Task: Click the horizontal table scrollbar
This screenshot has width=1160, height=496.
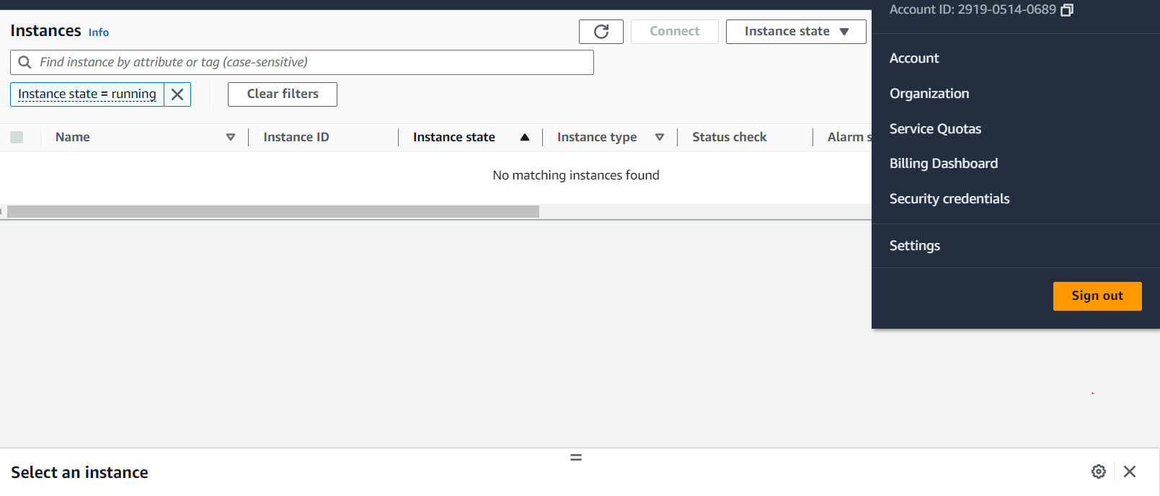Action: [x=273, y=212]
